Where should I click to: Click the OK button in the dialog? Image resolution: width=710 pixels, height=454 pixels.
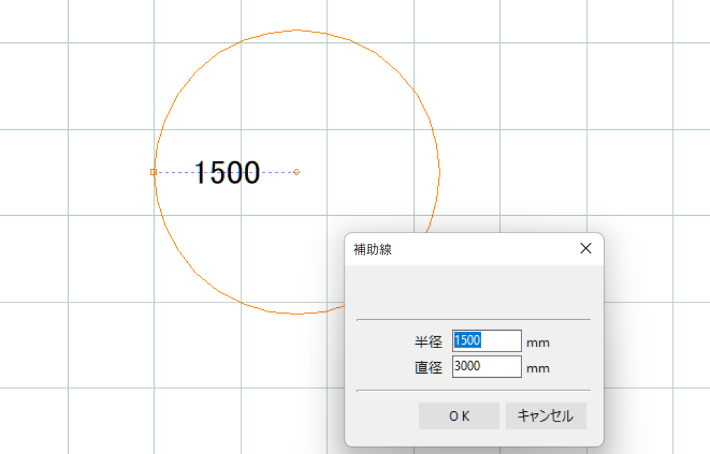tap(458, 416)
